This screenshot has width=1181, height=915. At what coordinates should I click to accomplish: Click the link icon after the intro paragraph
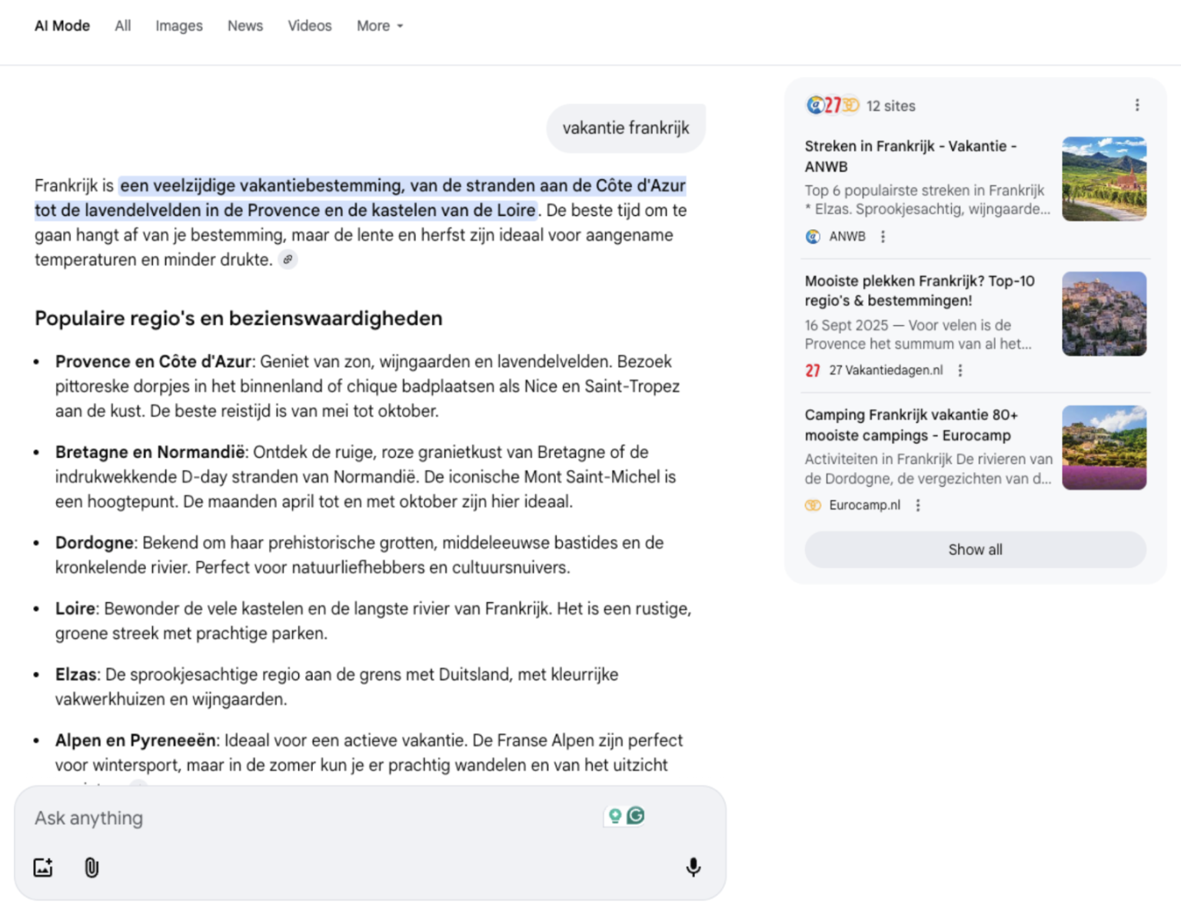tap(288, 260)
